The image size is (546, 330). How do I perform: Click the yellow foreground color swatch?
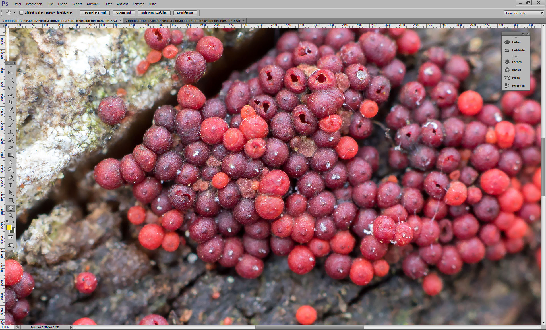click(x=9, y=227)
